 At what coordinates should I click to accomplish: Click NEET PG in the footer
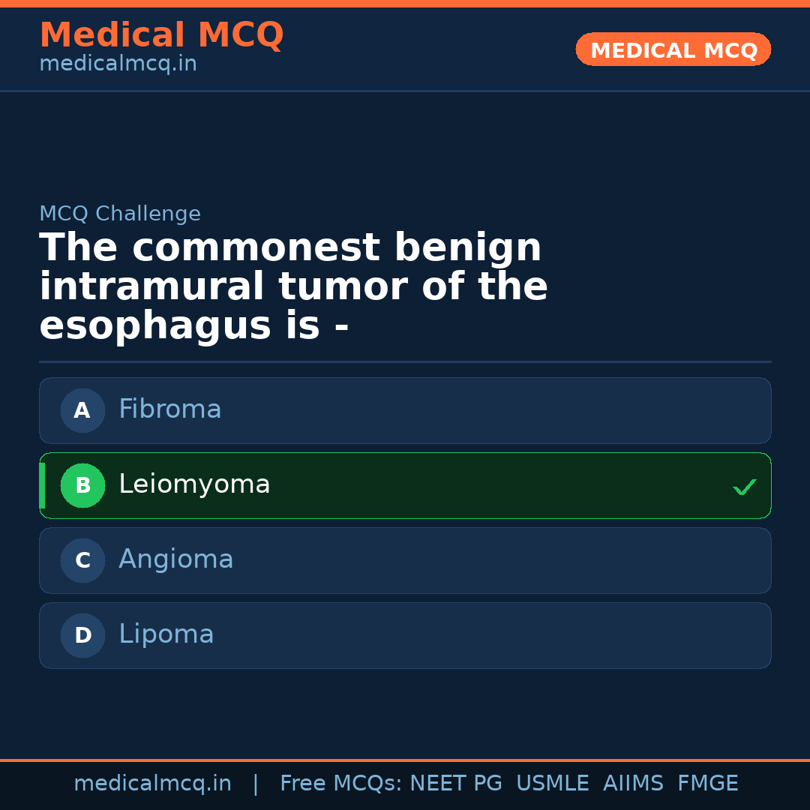(456, 784)
